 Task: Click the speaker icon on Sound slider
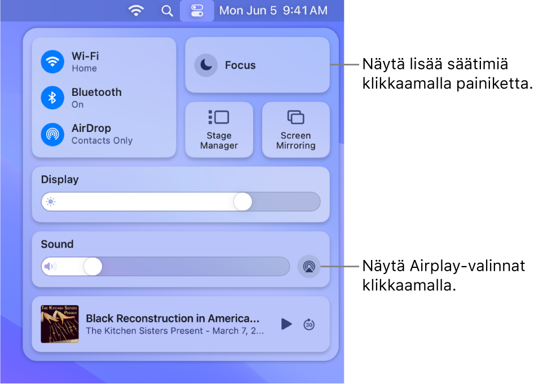pos(50,266)
